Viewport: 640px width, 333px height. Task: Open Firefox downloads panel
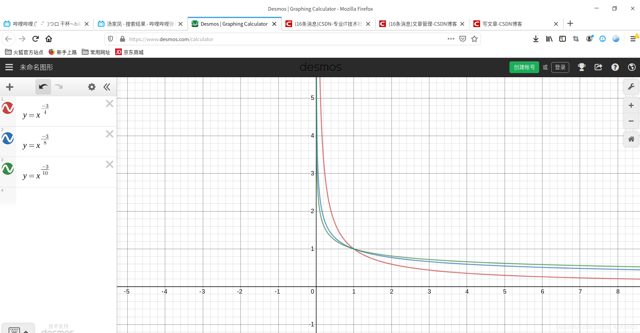(x=536, y=39)
